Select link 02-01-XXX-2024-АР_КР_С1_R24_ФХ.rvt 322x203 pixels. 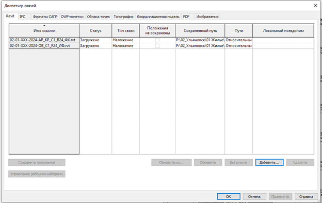(44, 40)
